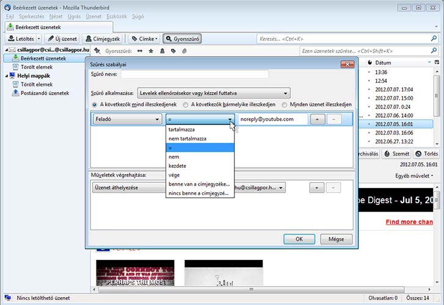The image size is (444, 305).
Task: Open the Feladó field dropdown
Action: click(x=127, y=120)
